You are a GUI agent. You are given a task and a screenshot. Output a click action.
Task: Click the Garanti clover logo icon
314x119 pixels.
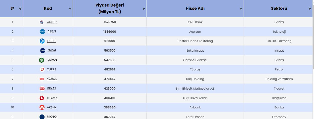coord(42,60)
